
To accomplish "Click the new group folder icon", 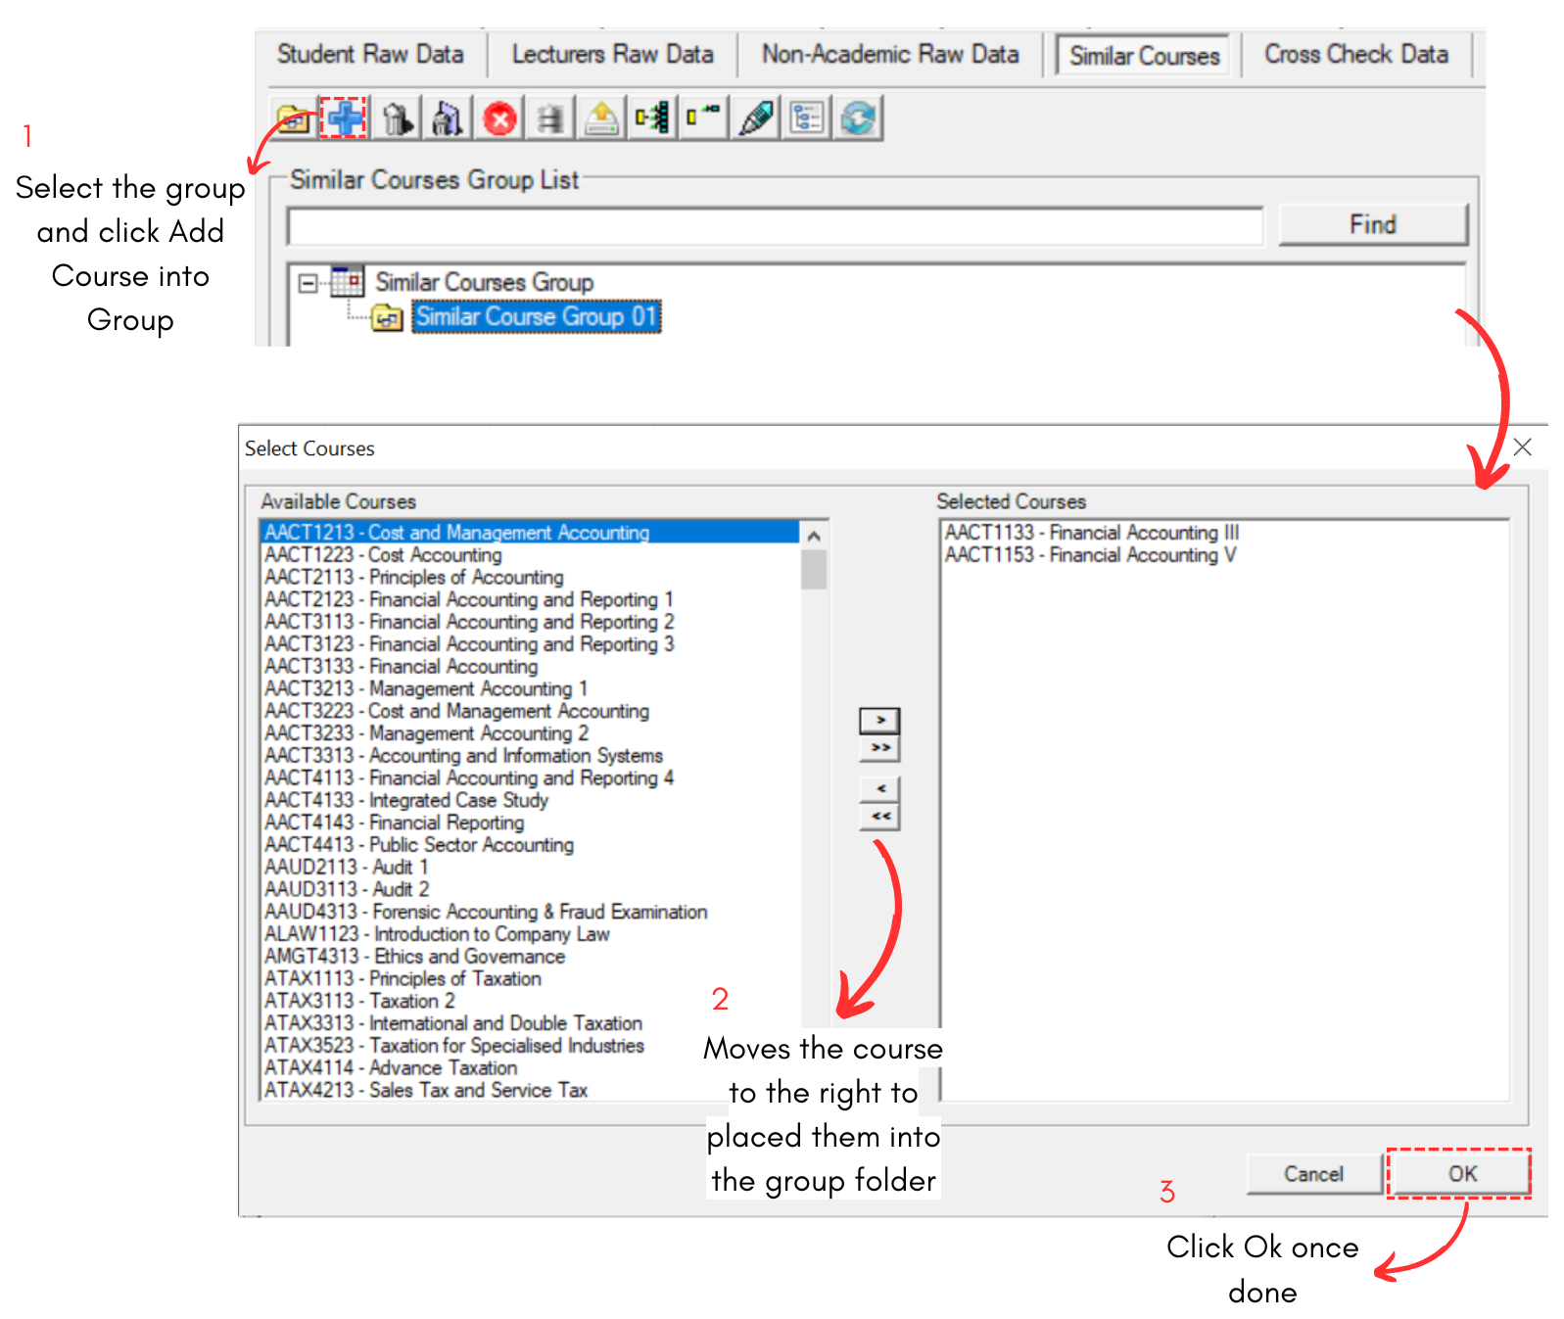I will (293, 118).
